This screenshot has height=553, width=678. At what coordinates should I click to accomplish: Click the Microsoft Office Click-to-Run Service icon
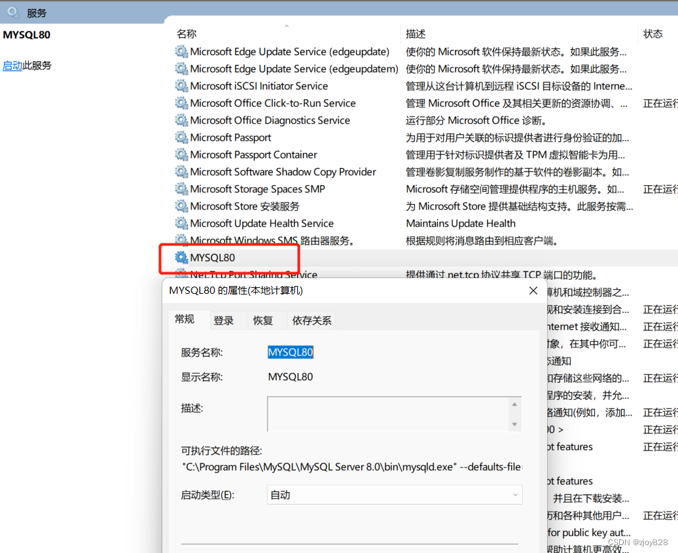pos(181,103)
